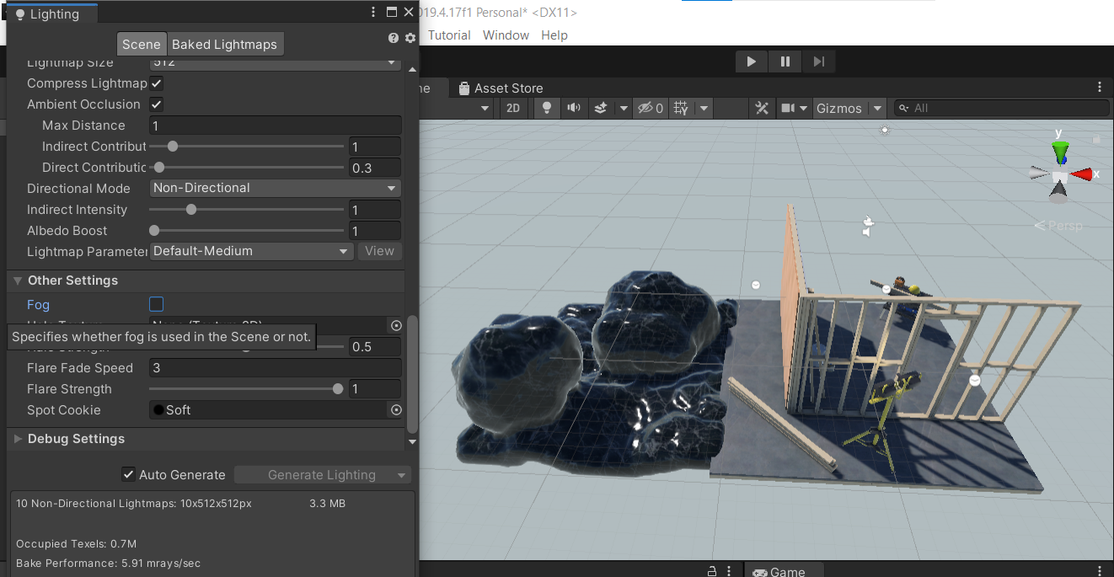Viewport: 1114px width, 577px height.
Task: Toggle scene lighting lightbulb icon
Action: 547,108
